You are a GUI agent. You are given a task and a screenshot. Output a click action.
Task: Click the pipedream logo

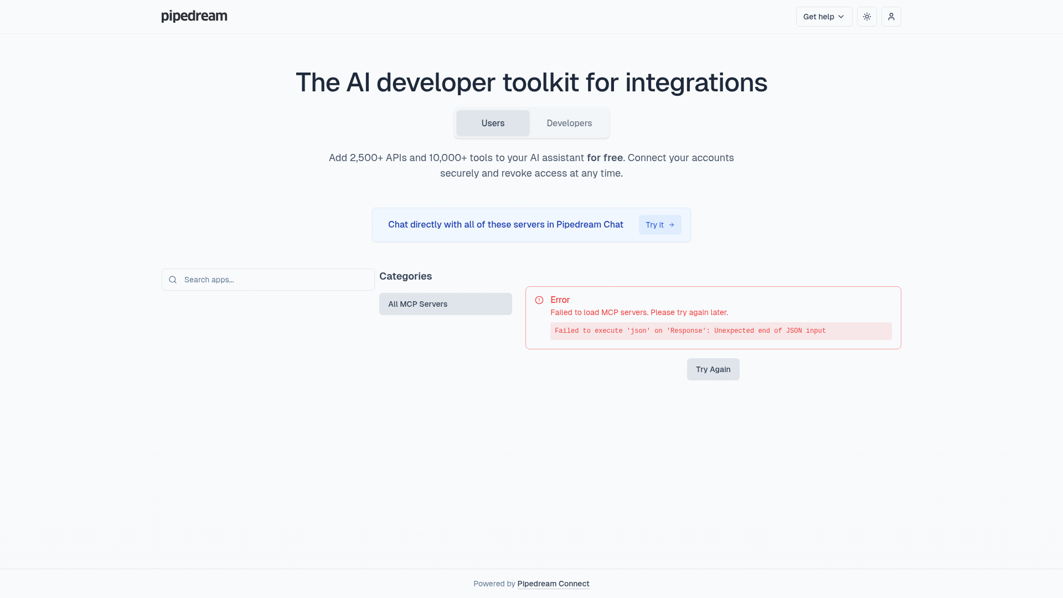tap(194, 16)
